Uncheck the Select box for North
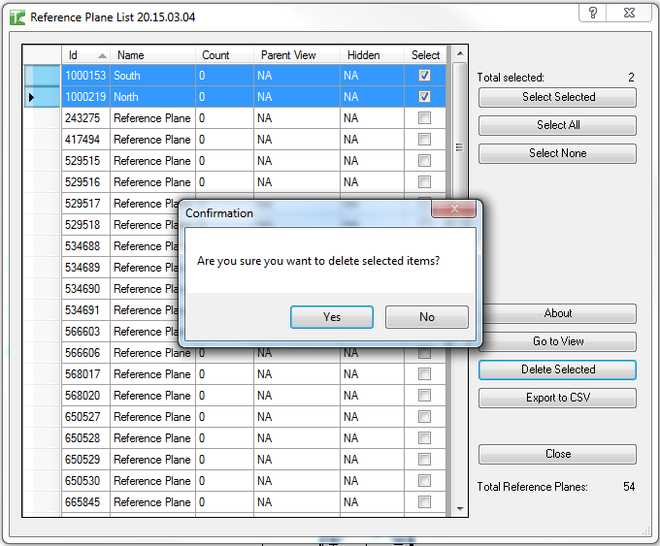Viewport: 660px width, 546px height. click(424, 97)
